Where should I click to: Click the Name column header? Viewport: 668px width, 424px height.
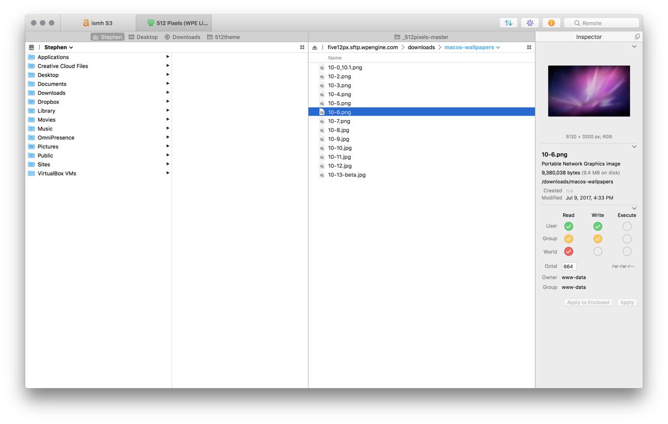tap(335, 58)
